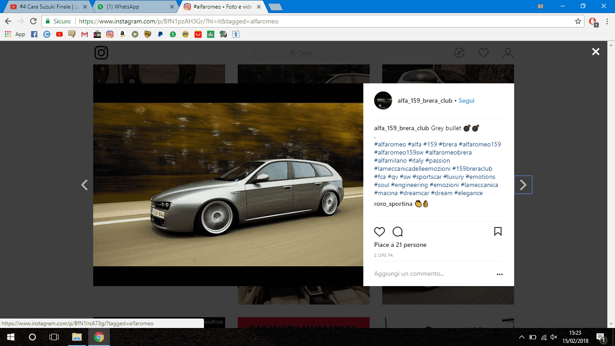Image resolution: width=615 pixels, height=346 pixels.
Task: Open the ad blocker extension icon
Action: coord(593,22)
